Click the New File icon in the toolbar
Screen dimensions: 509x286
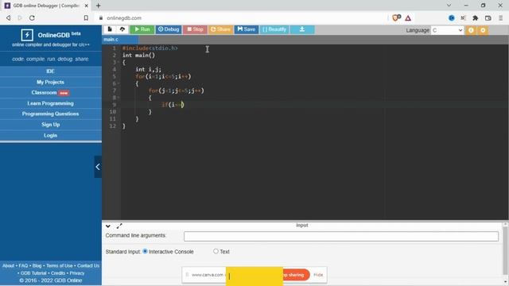[110, 29]
